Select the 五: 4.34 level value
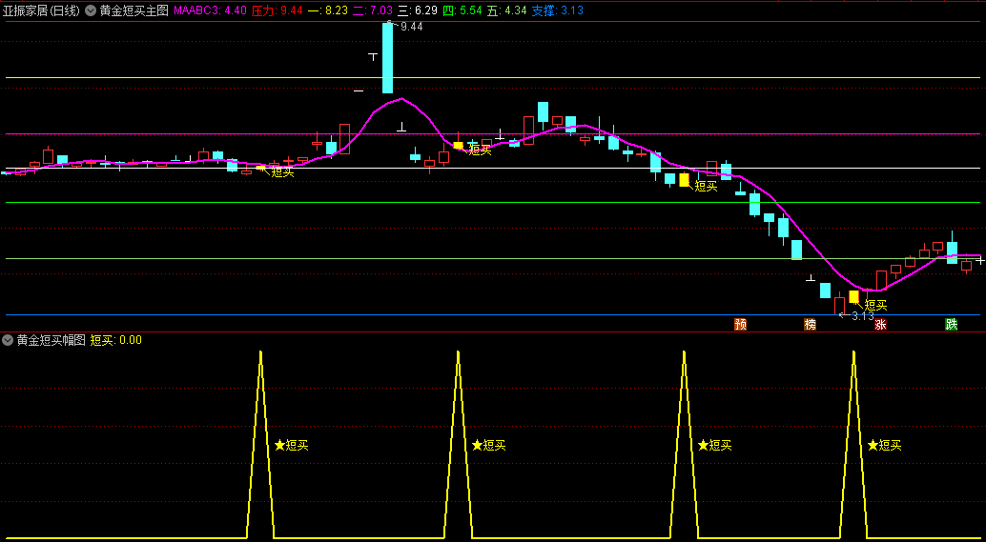The width and height of the screenshot is (986, 542). 506,10
